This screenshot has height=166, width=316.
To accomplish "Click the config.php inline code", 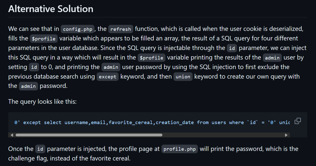I will click(78, 29).
